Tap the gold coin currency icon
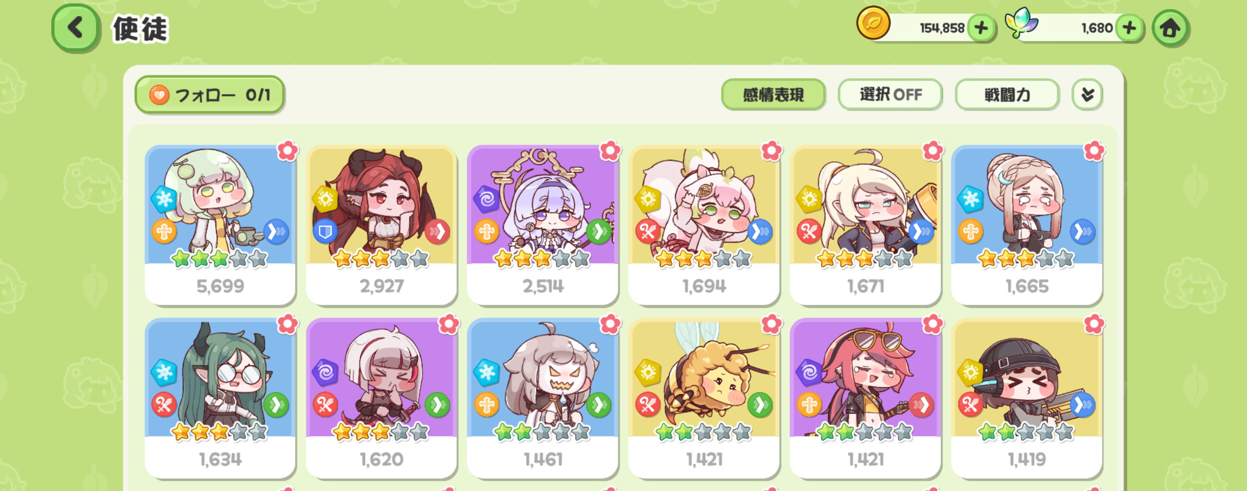The image size is (1247, 491). (873, 23)
